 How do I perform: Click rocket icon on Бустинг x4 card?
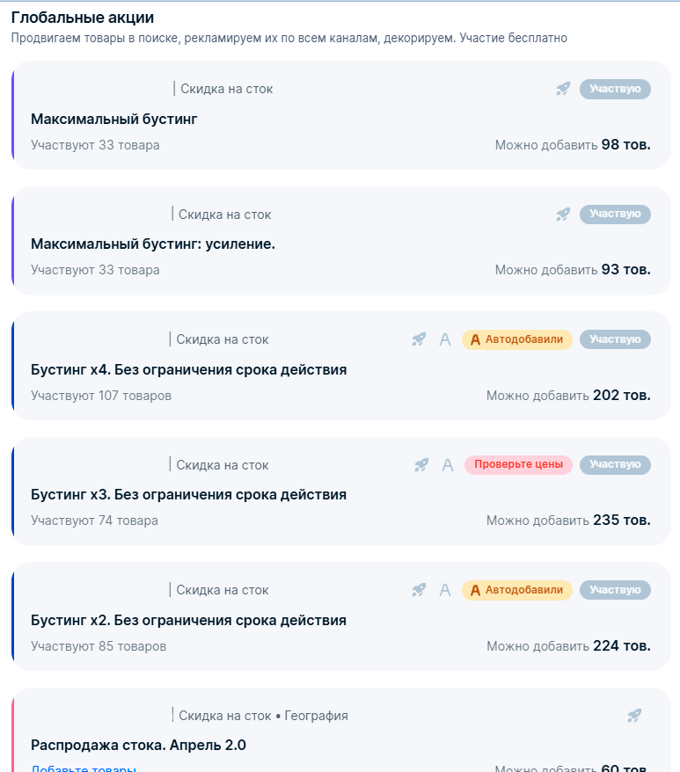tap(419, 339)
